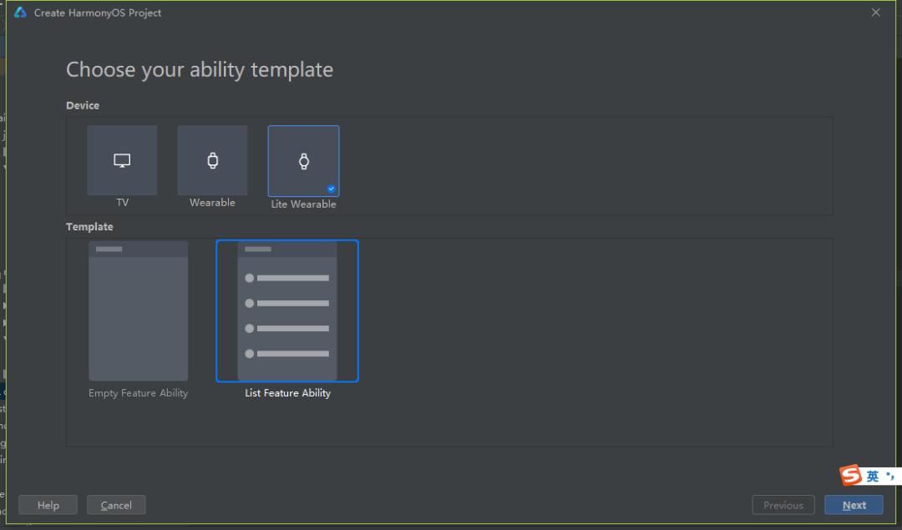
Task: Select the List Feature Ability template thumbnail
Action: tap(287, 311)
